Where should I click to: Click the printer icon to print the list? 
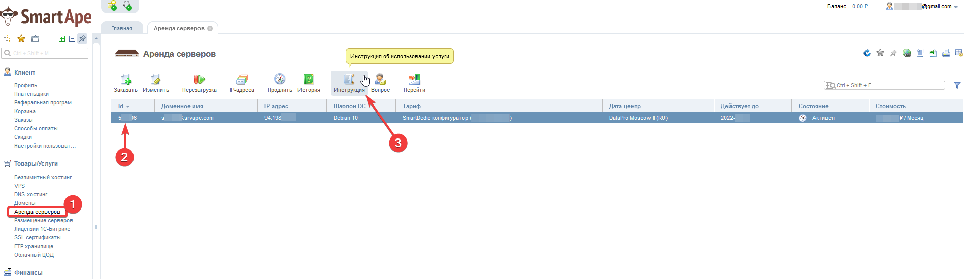[x=946, y=53]
